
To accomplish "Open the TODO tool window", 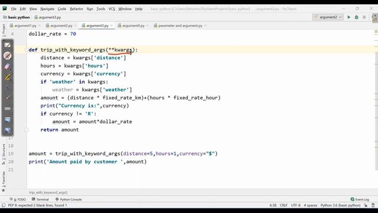I will pyautogui.click(x=18, y=199).
